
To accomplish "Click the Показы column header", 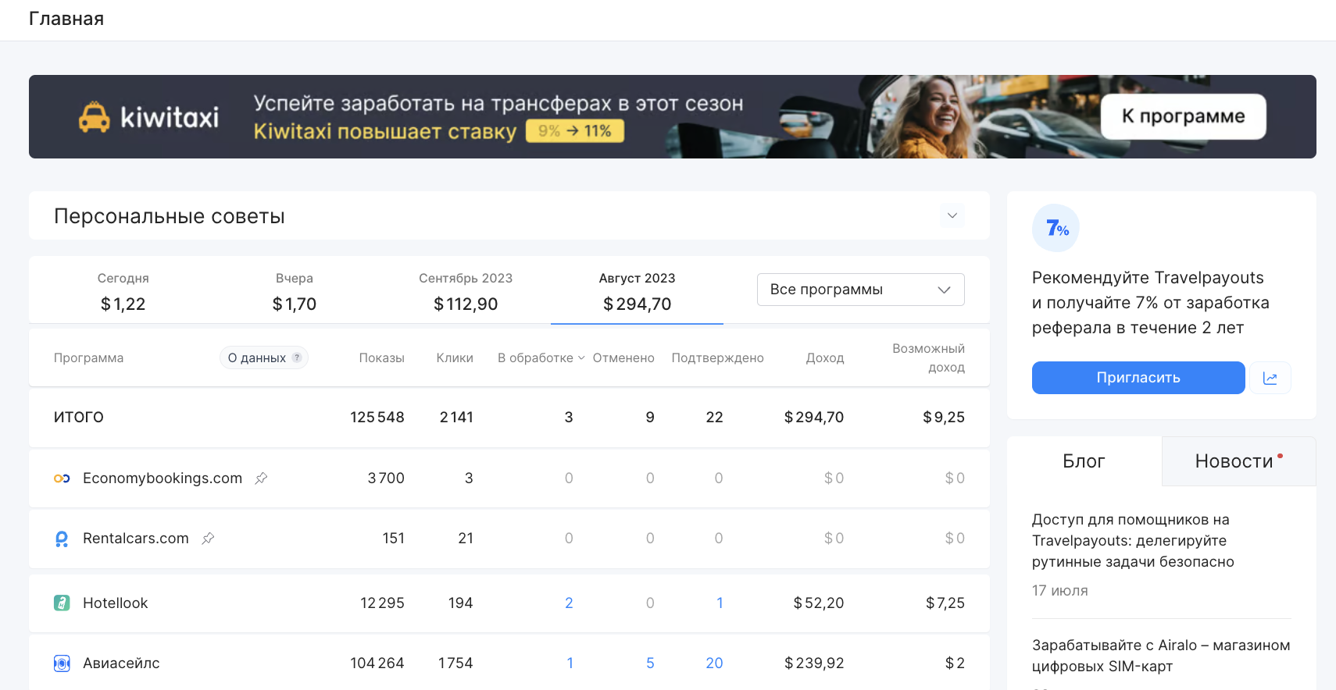I will (381, 358).
